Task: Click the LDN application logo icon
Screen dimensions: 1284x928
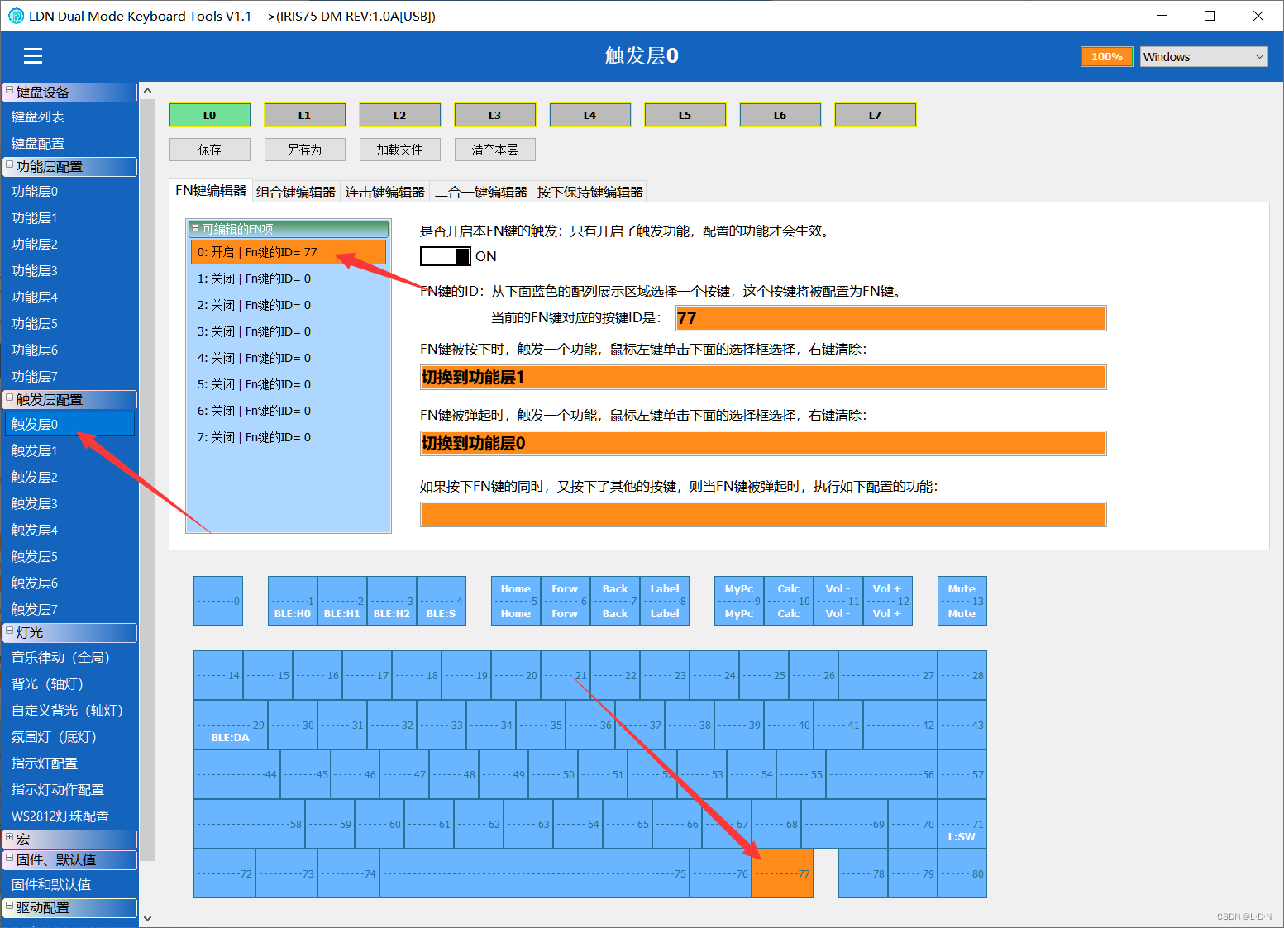Action: point(16,16)
